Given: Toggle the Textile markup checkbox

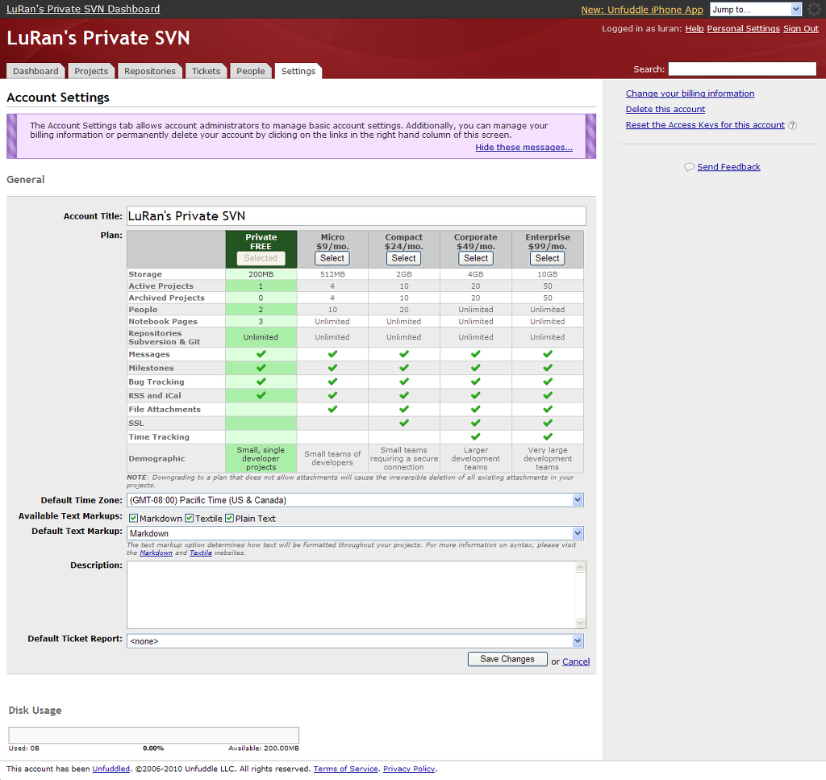Looking at the screenshot, I should (190, 519).
